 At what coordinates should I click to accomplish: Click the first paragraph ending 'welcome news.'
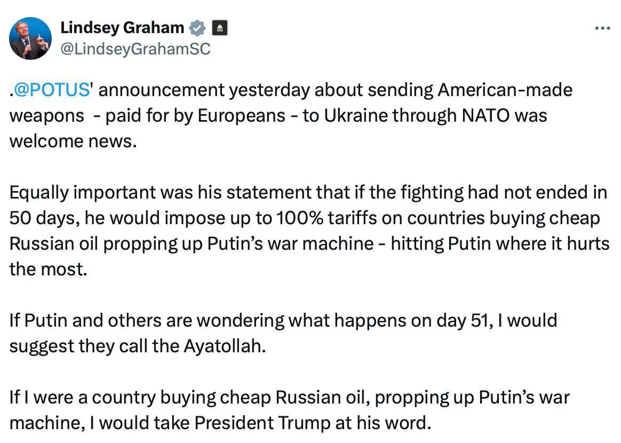(291, 116)
